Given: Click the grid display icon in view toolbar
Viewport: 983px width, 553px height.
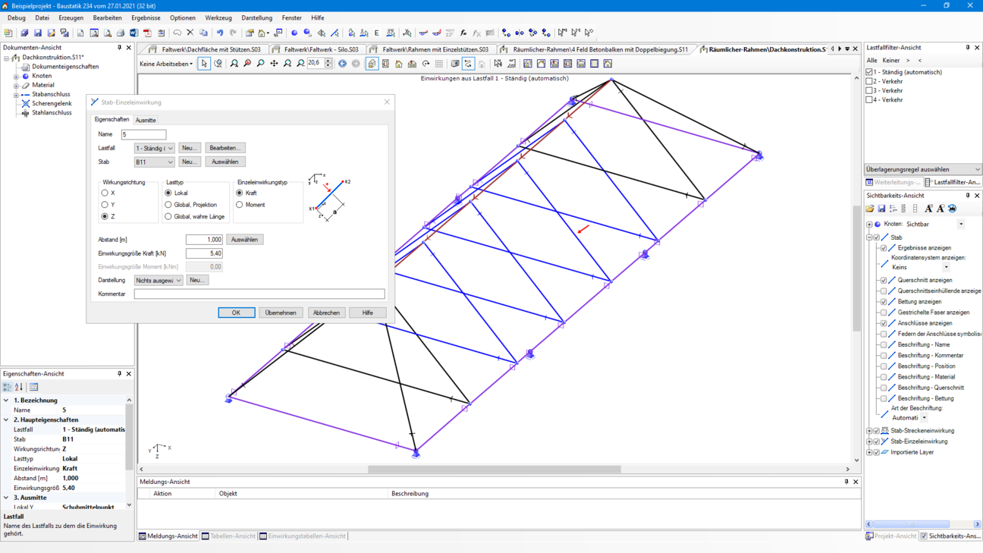Looking at the screenshot, I should coord(439,64).
